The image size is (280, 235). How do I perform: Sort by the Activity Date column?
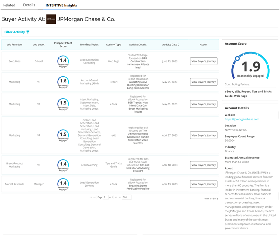pyautogui.click(x=171, y=45)
